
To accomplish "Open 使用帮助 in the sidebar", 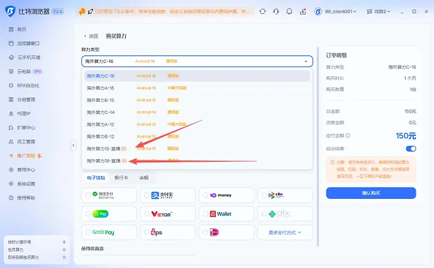I will [22, 198].
